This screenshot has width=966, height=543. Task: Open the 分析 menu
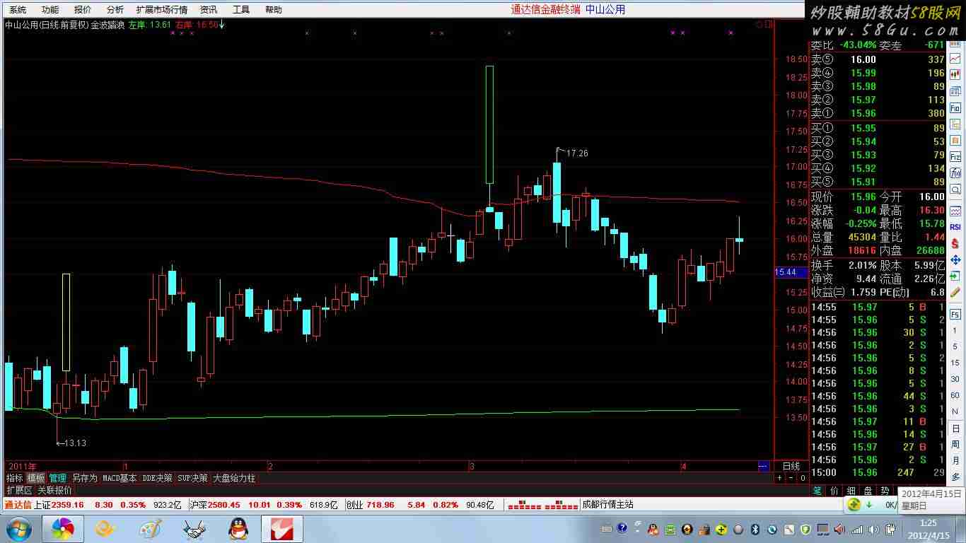click(x=115, y=9)
